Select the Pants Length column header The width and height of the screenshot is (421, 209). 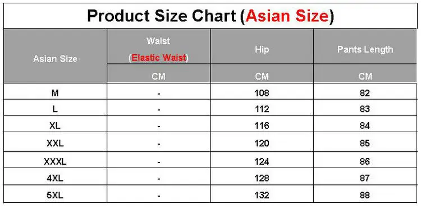pyautogui.click(x=365, y=49)
